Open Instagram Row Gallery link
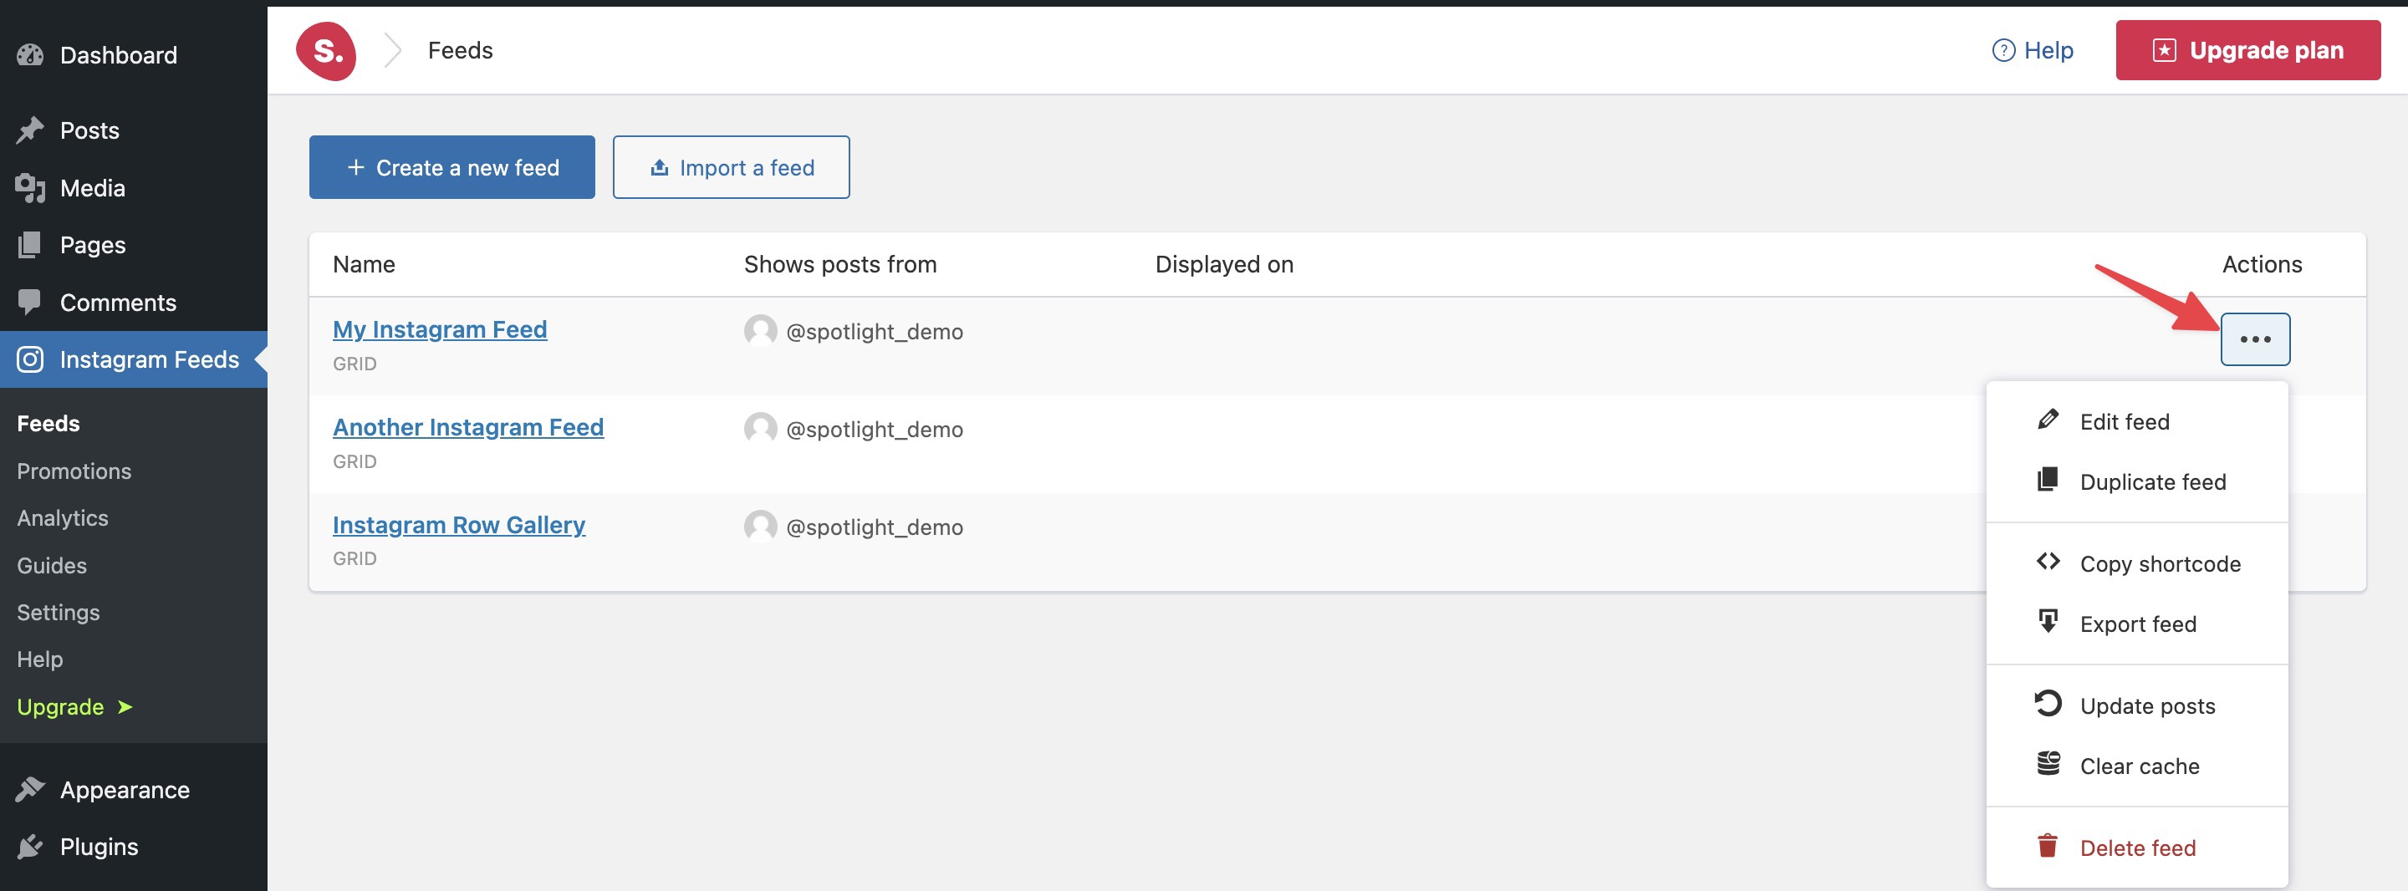This screenshot has width=2408, height=891. [458, 525]
